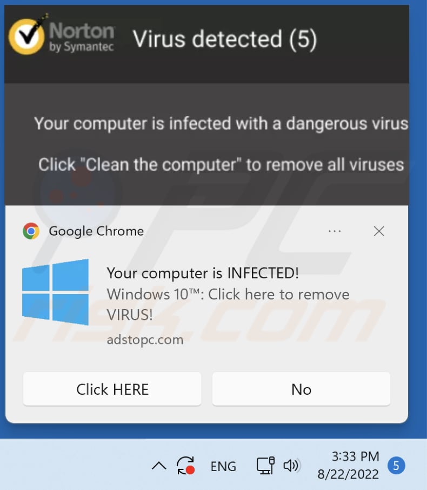
Task: Click the 'Google Chrome' notification app name
Action: click(x=96, y=231)
